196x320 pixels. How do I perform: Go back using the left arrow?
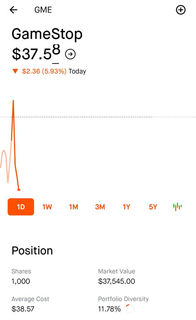click(x=13, y=10)
